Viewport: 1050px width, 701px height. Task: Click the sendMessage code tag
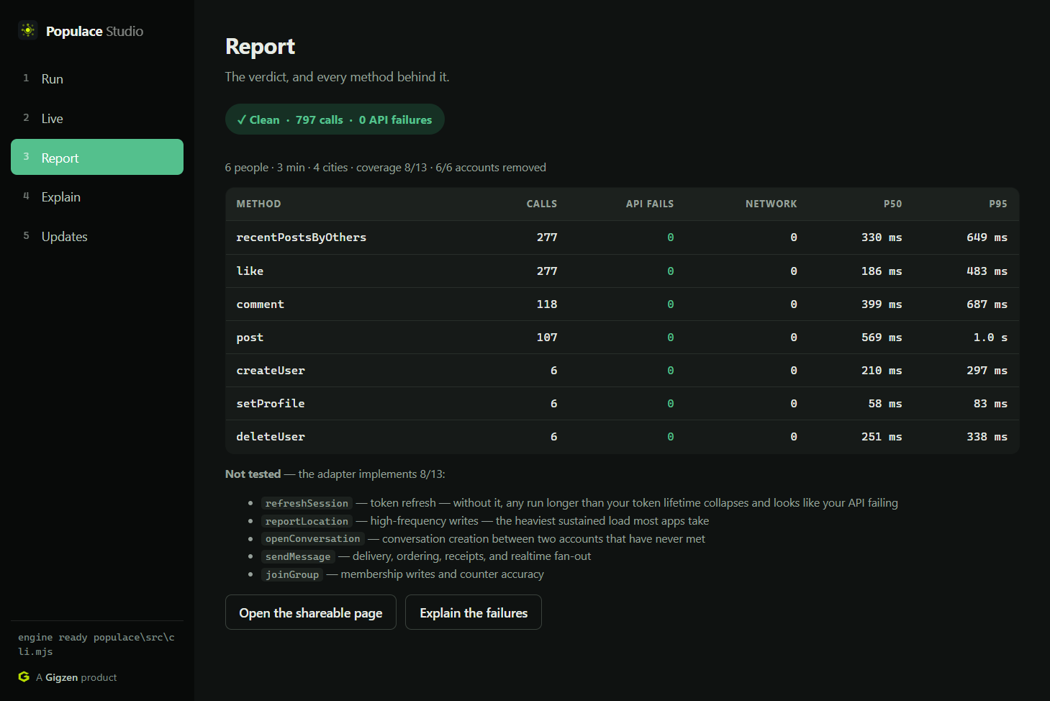pyautogui.click(x=298, y=556)
